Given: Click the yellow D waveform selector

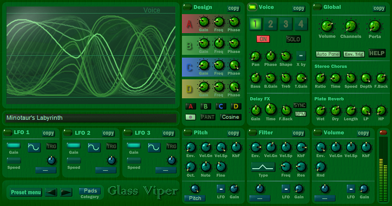Looking at the screenshot, I should [236, 106].
